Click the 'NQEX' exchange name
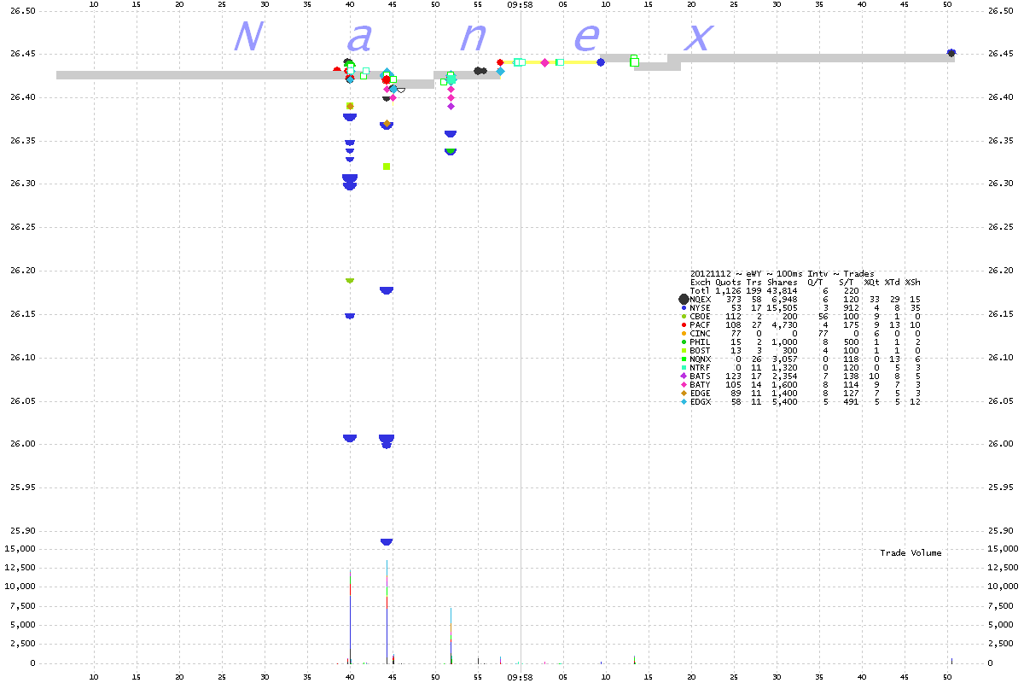The width and height of the screenshot is (1024, 683). [701, 300]
